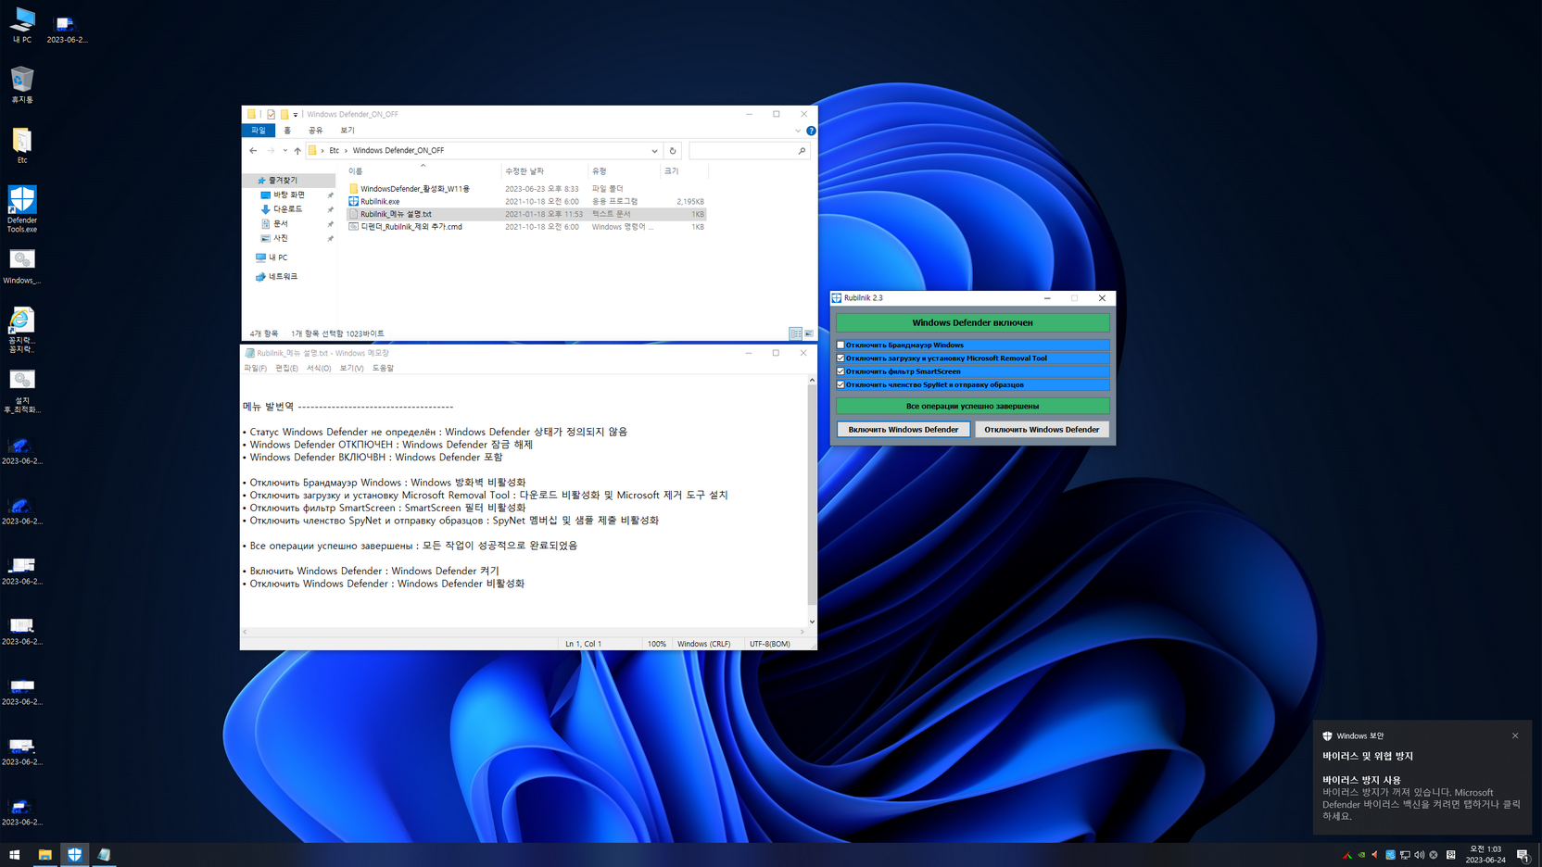Select 문서 in the navigation pane
The width and height of the screenshot is (1542, 867).
pyautogui.click(x=280, y=224)
